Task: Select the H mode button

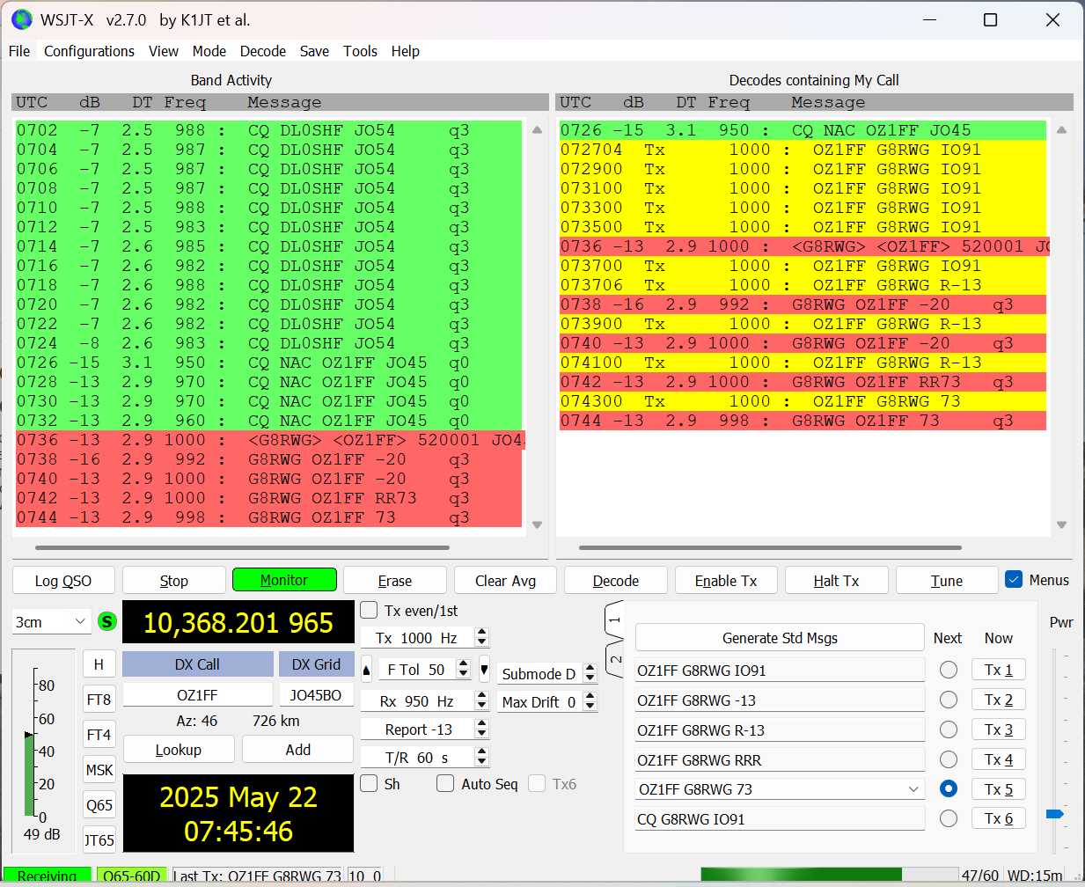Action: coord(99,664)
